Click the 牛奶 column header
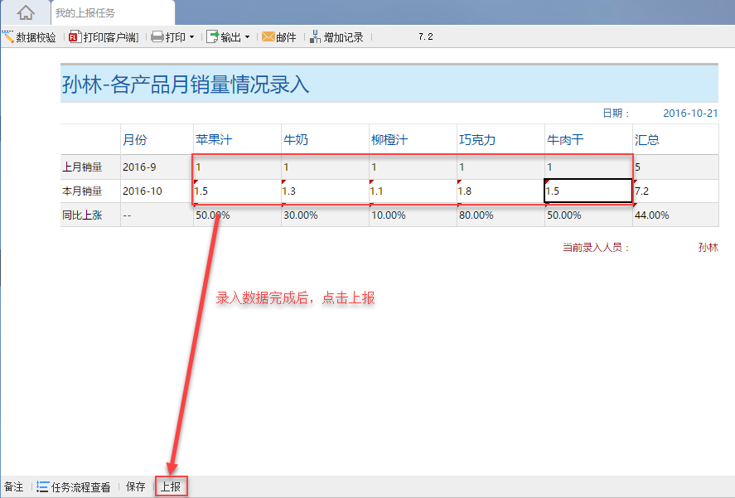The width and height of the screenshot is (735, 498). (325, 139)
